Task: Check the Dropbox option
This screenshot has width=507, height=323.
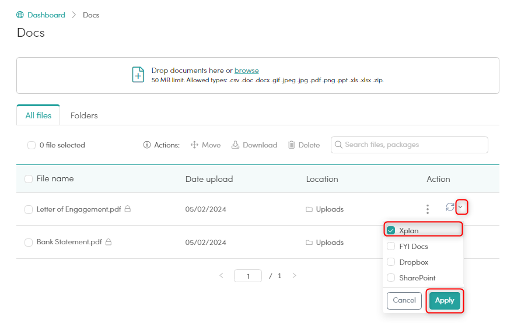Action: click(x=391, y=262)
